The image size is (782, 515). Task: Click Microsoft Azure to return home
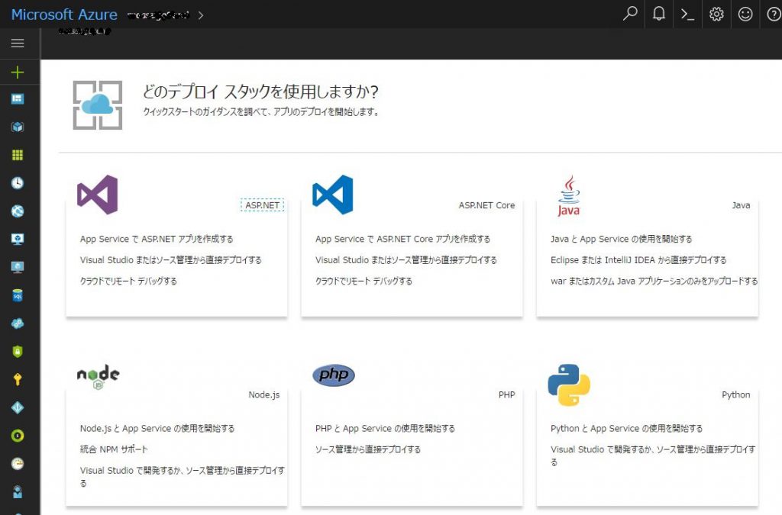64,14
